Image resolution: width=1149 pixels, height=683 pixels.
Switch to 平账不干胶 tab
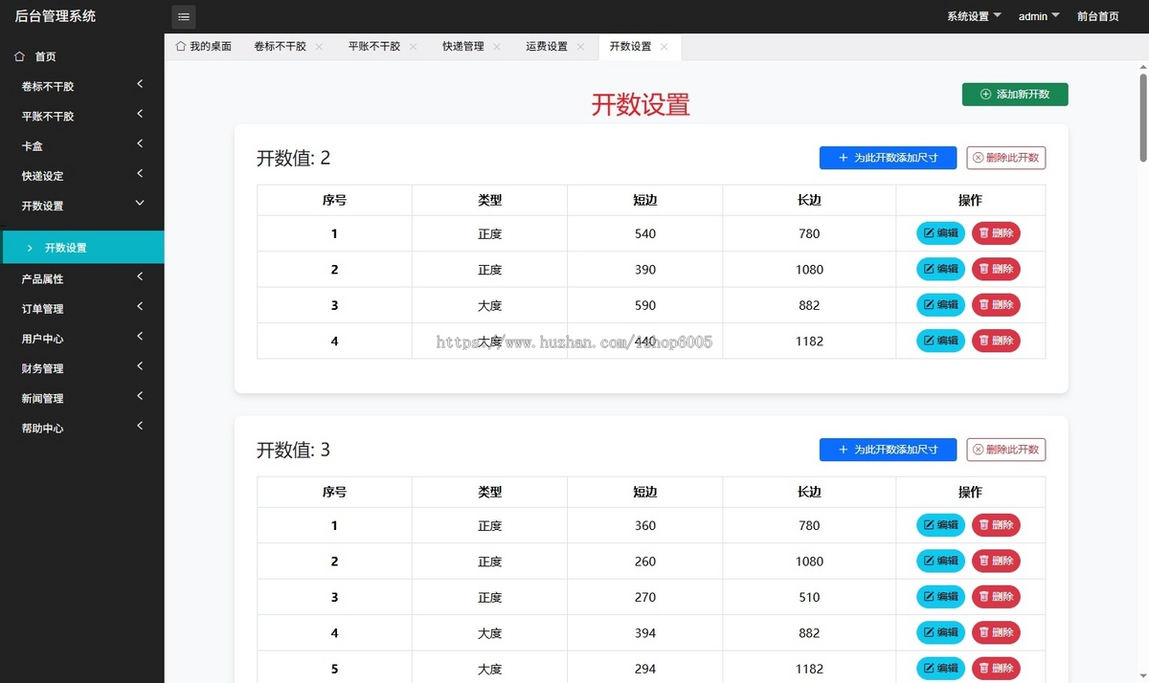(x=374, y=47)
